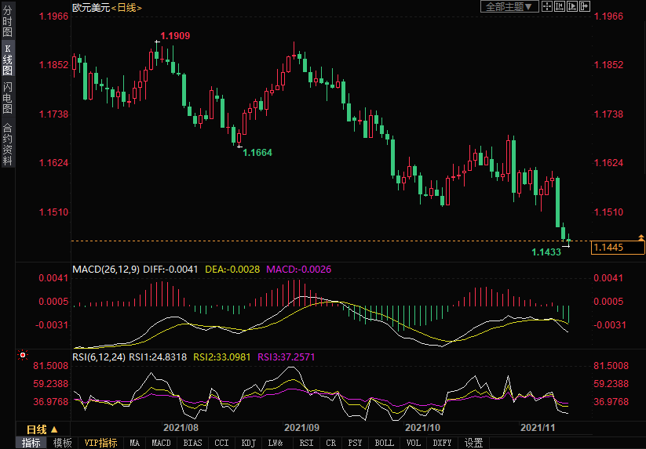Image resolution: width=646 pixels, height=449 pixels.
Task: Select the K线图 side tab
Action: point(7,59)
